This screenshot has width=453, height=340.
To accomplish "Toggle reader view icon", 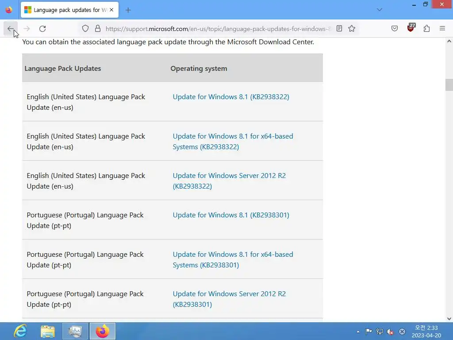I will [339, 28].
